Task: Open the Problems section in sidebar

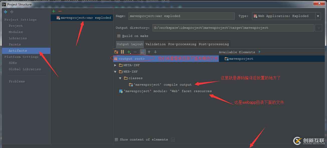Action: pyautogui.click(x=17, y=81)
